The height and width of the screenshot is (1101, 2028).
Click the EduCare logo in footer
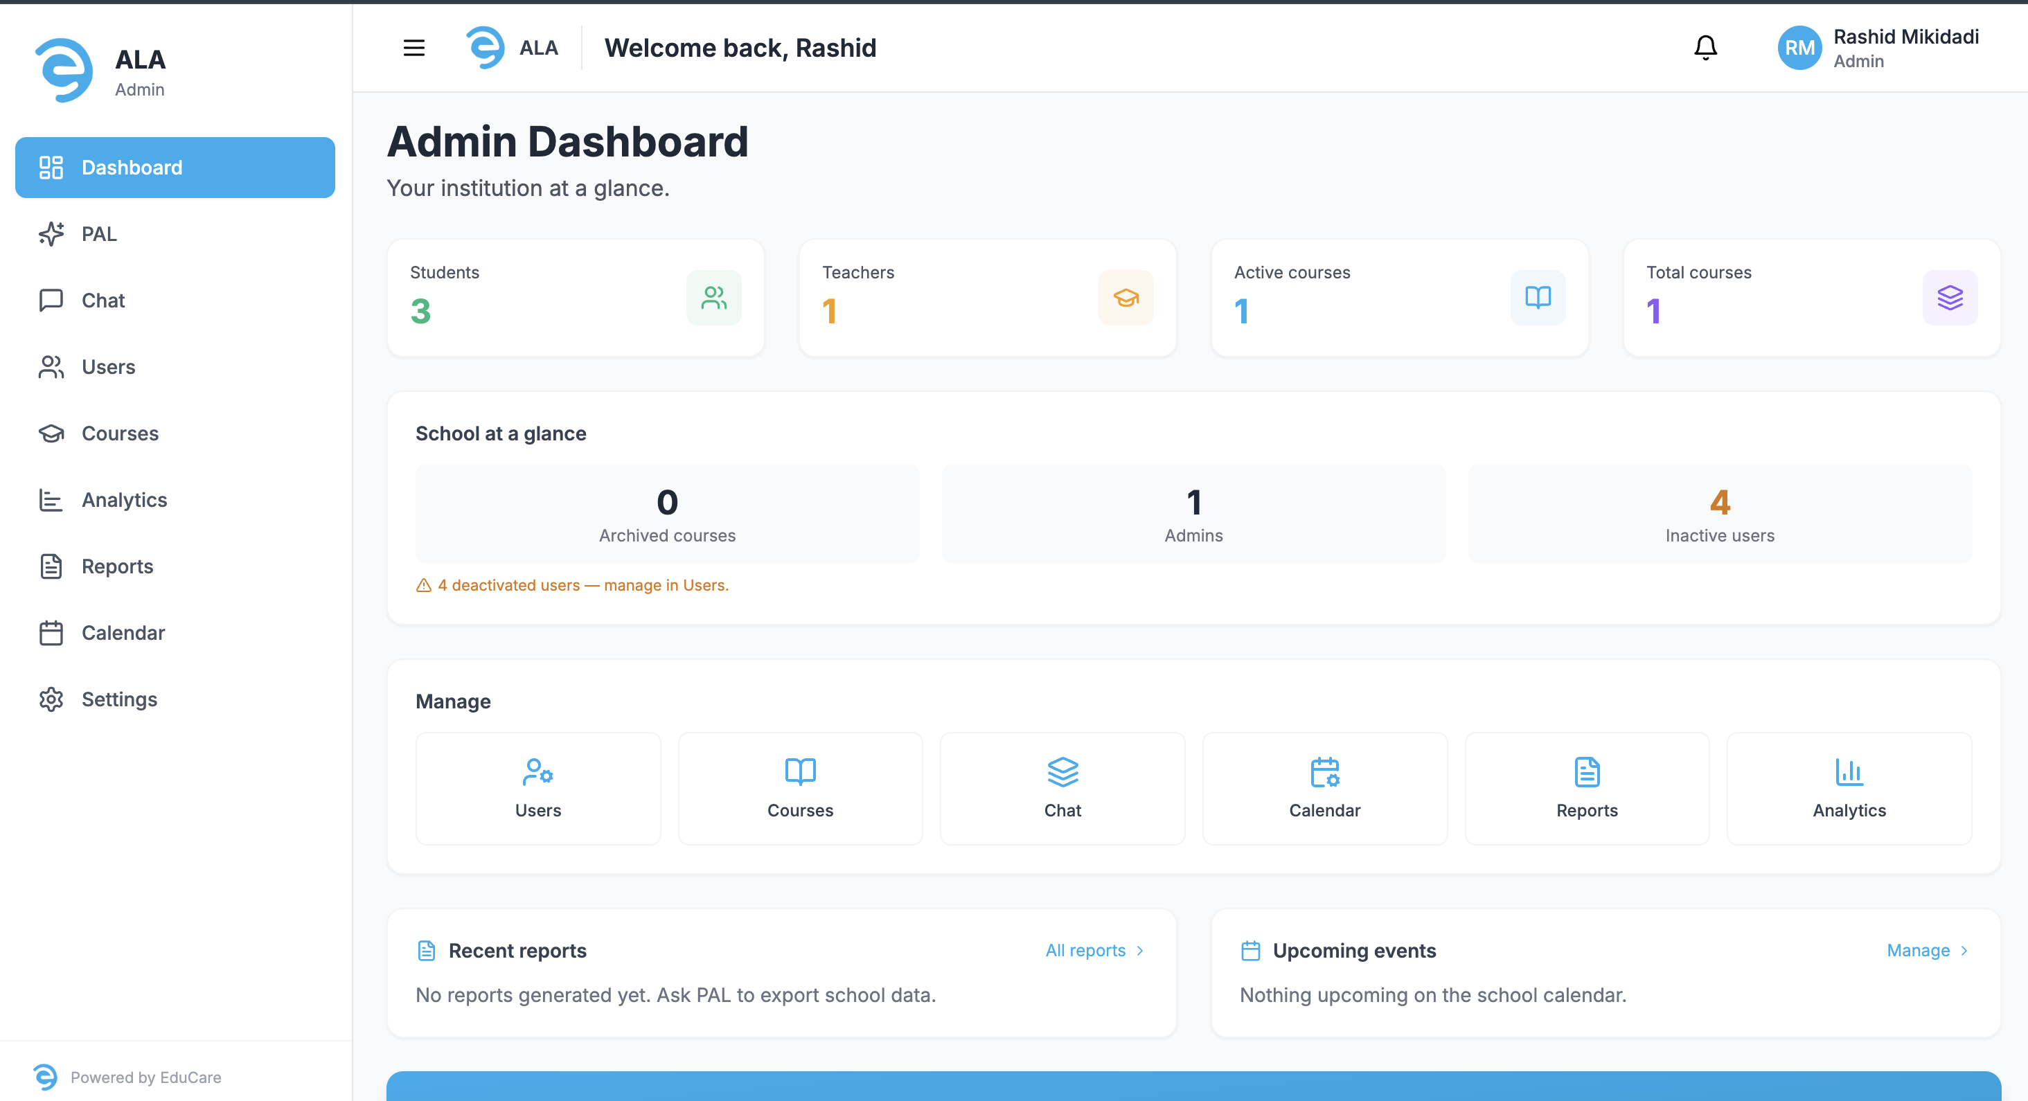coord(46,1077)
